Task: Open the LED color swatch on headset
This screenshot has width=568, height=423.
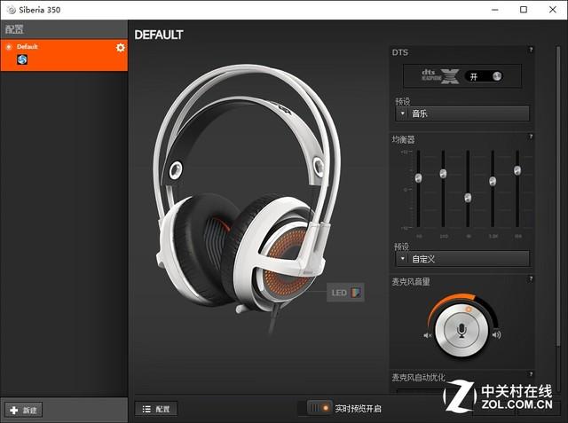Action: (356, 293)
